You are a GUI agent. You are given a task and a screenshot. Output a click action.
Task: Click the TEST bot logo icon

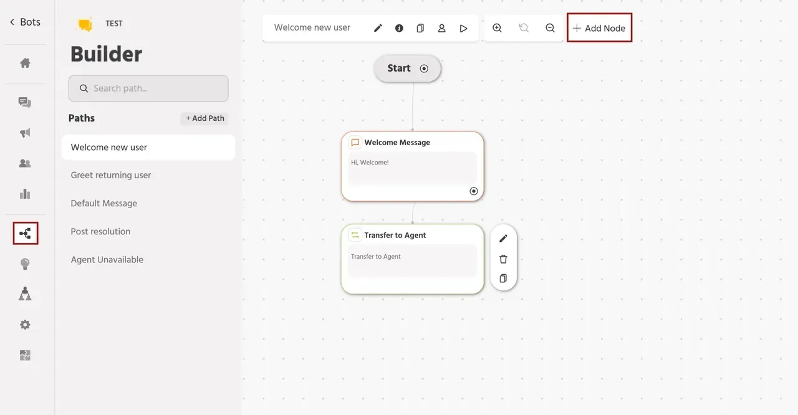click(85, 25)
